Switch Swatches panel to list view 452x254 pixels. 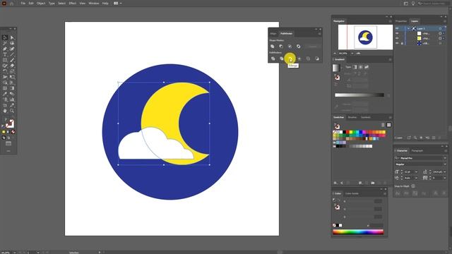(383, 125)
